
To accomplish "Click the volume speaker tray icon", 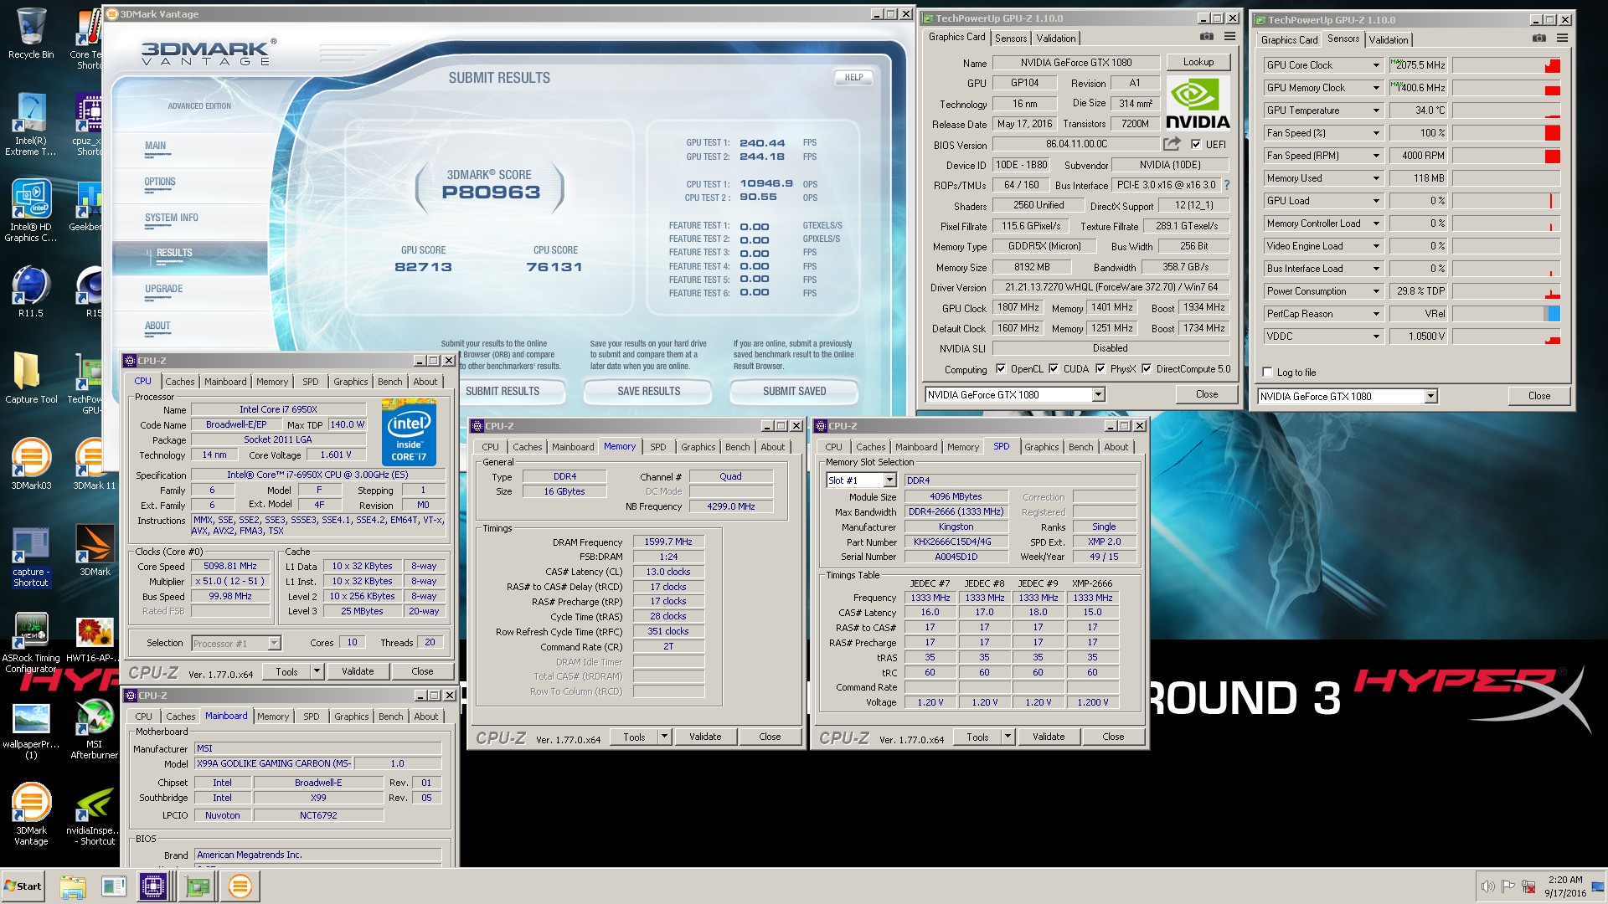I will [1487, 886].
